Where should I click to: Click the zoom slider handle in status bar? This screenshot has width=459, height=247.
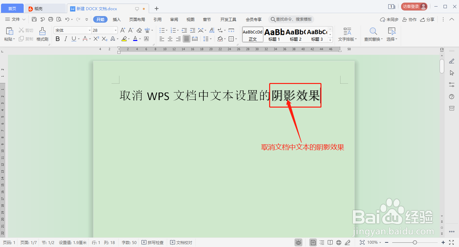[x=415, y=242]
